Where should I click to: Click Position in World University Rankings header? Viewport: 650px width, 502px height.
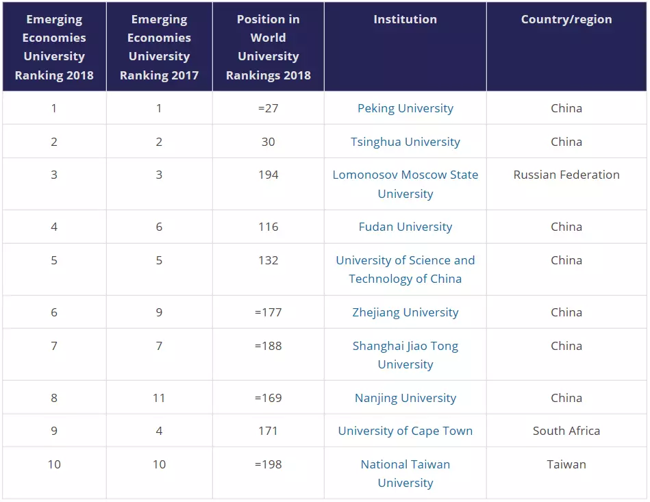[268, 47]
